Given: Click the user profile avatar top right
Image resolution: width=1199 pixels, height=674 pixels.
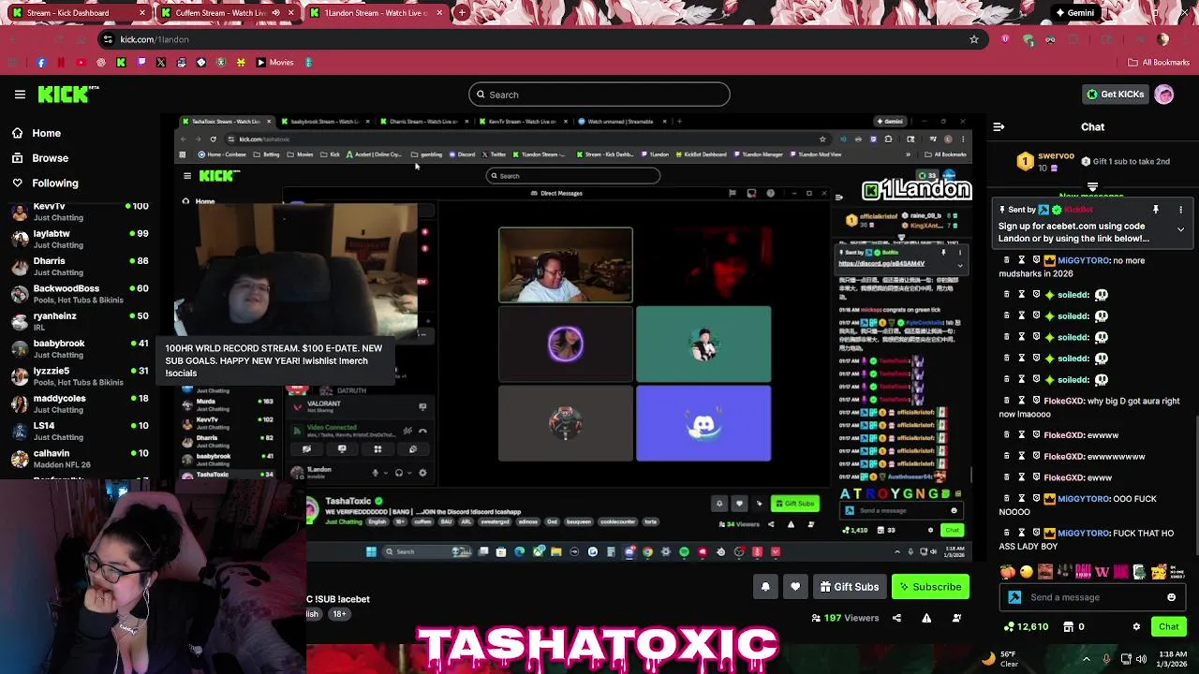Looking at the screenshot, I should pos(1164,95).
